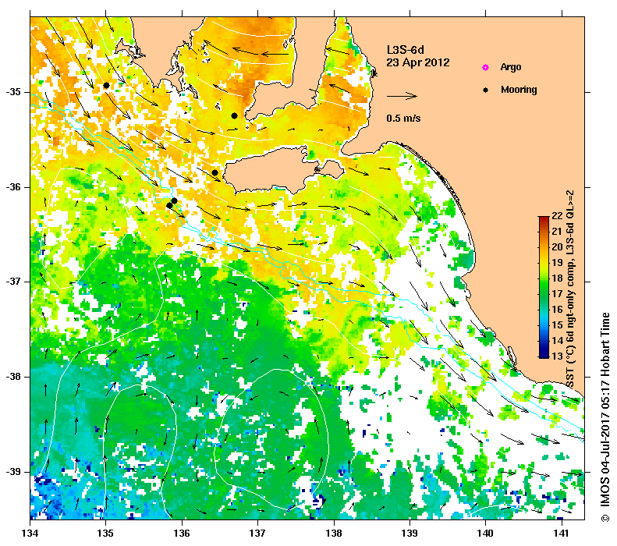The width and height of the screenshot is (617, 546).
Task: Click the 'Mooring' legend label
Action: (519, 90)
